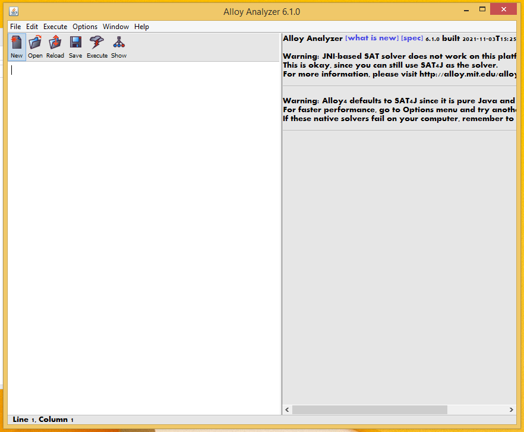Viewport: 524px width, 432px height.
Task: Reload the file using the Reload icon
Action: [55, 47]
